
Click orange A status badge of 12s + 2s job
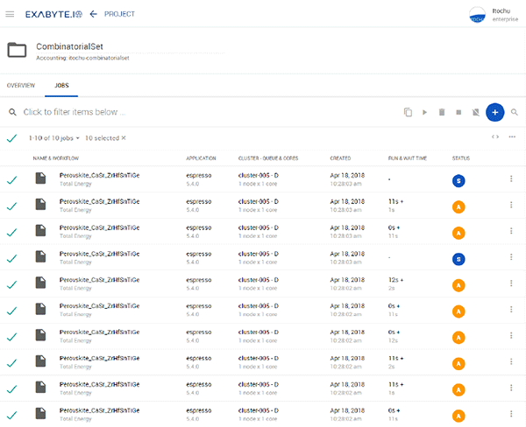[458, 285]
